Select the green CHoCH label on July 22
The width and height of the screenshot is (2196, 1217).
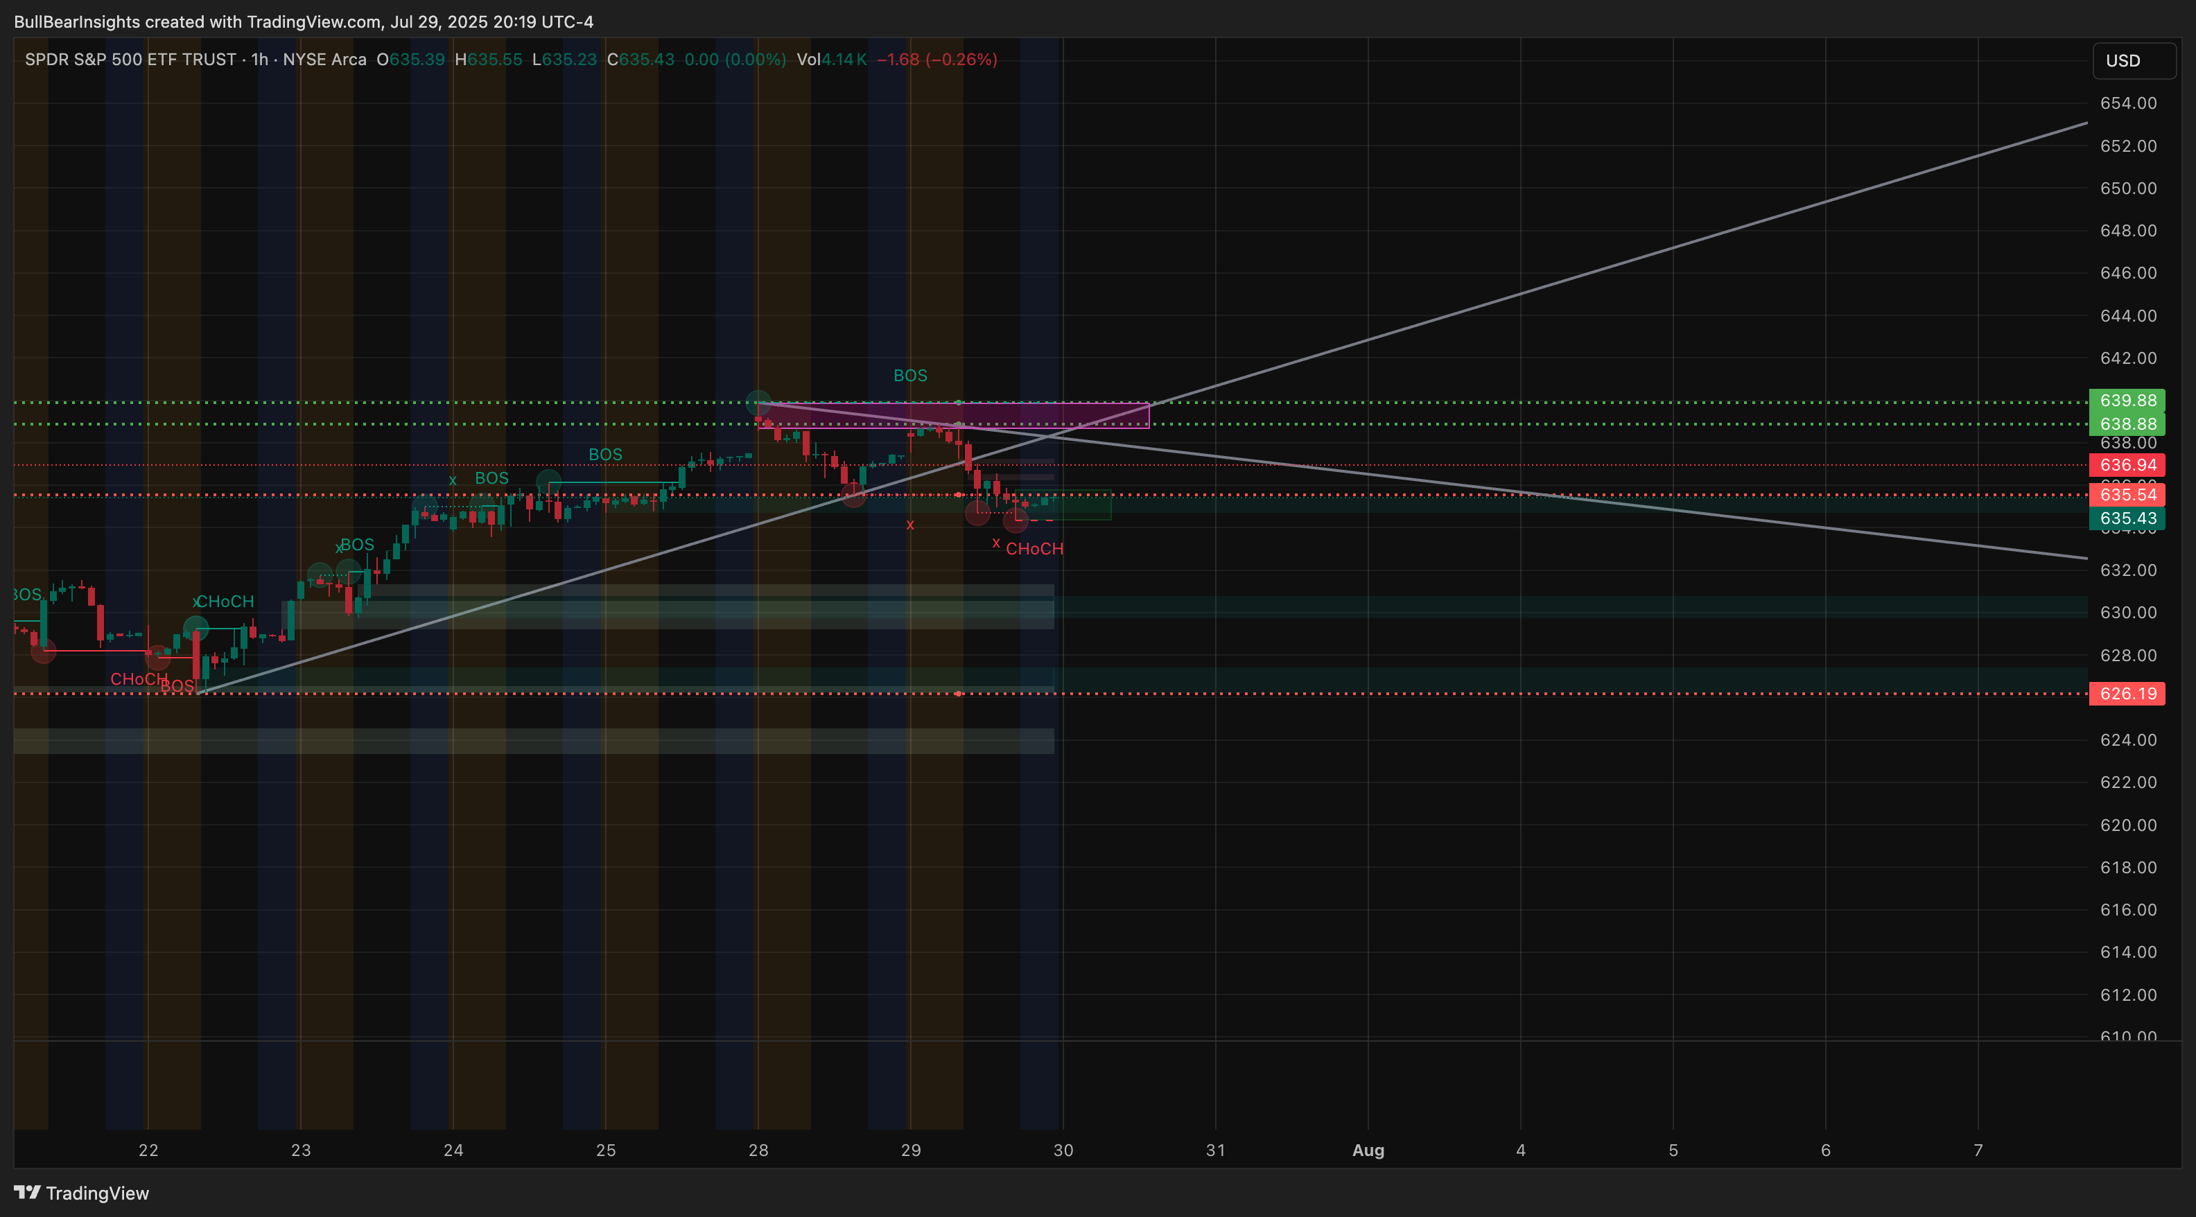226,602
